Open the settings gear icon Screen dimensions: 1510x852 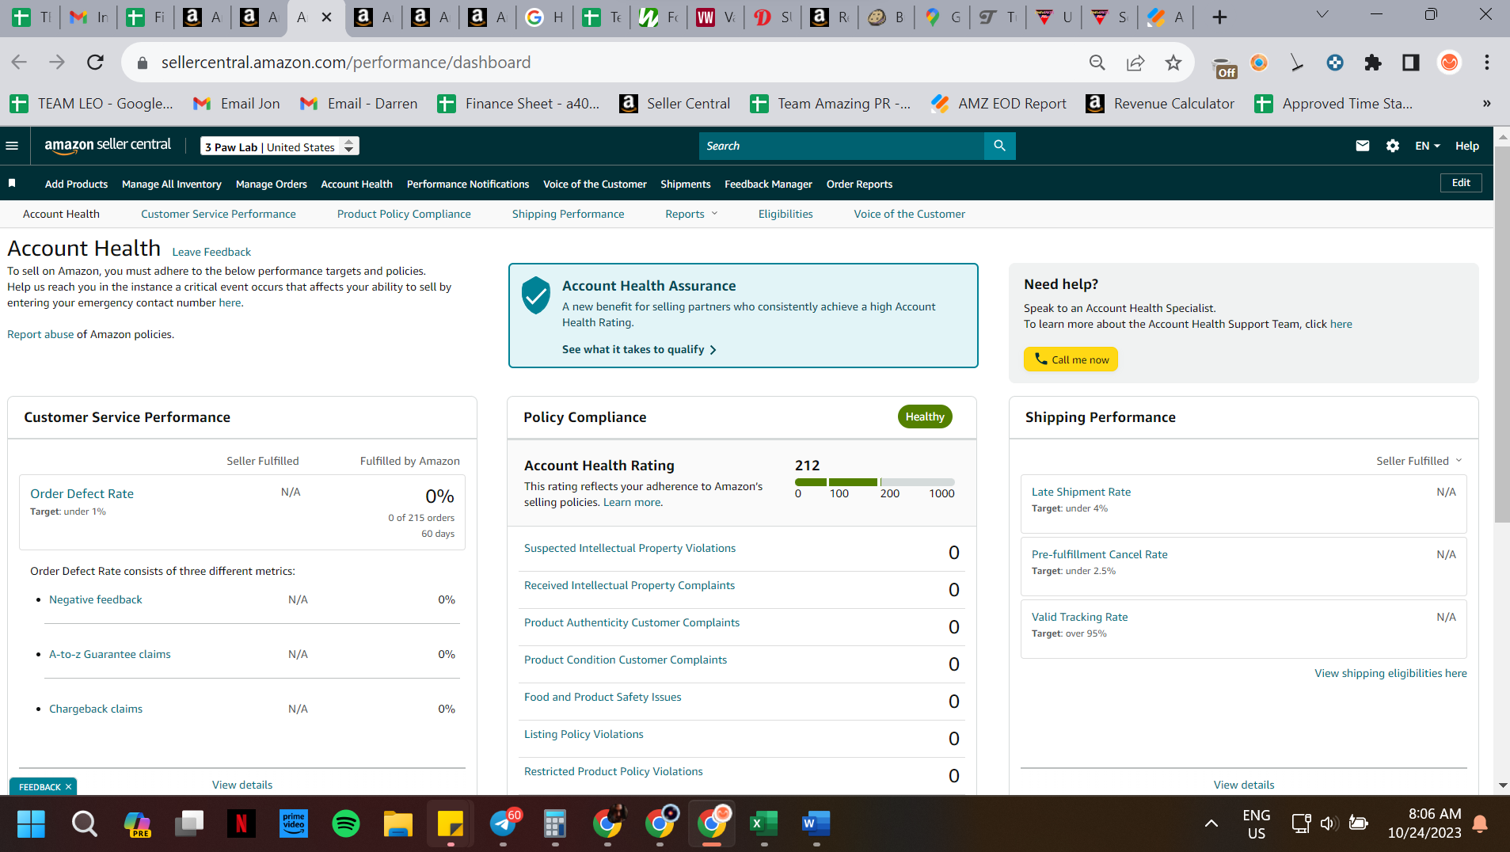point(1393,146)
